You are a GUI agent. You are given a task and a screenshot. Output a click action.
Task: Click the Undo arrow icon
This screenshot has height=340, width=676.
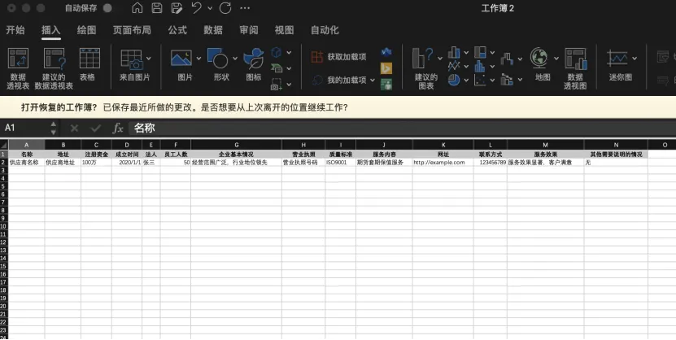(x=196, y=8)
